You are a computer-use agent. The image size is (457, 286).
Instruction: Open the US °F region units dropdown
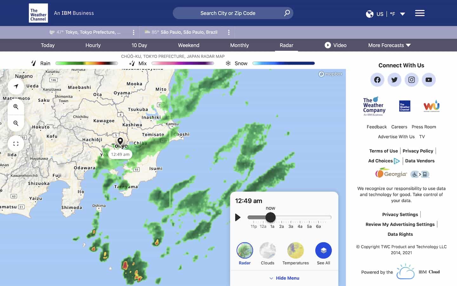click(x=386, y=14)
